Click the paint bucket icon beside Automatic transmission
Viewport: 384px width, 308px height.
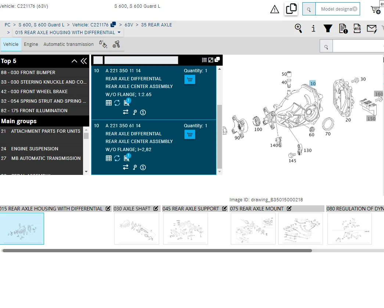[x=103, y=44]
